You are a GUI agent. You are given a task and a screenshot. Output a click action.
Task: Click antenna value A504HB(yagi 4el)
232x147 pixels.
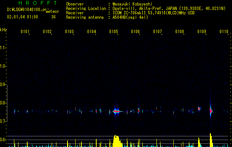tap(130, 17)
